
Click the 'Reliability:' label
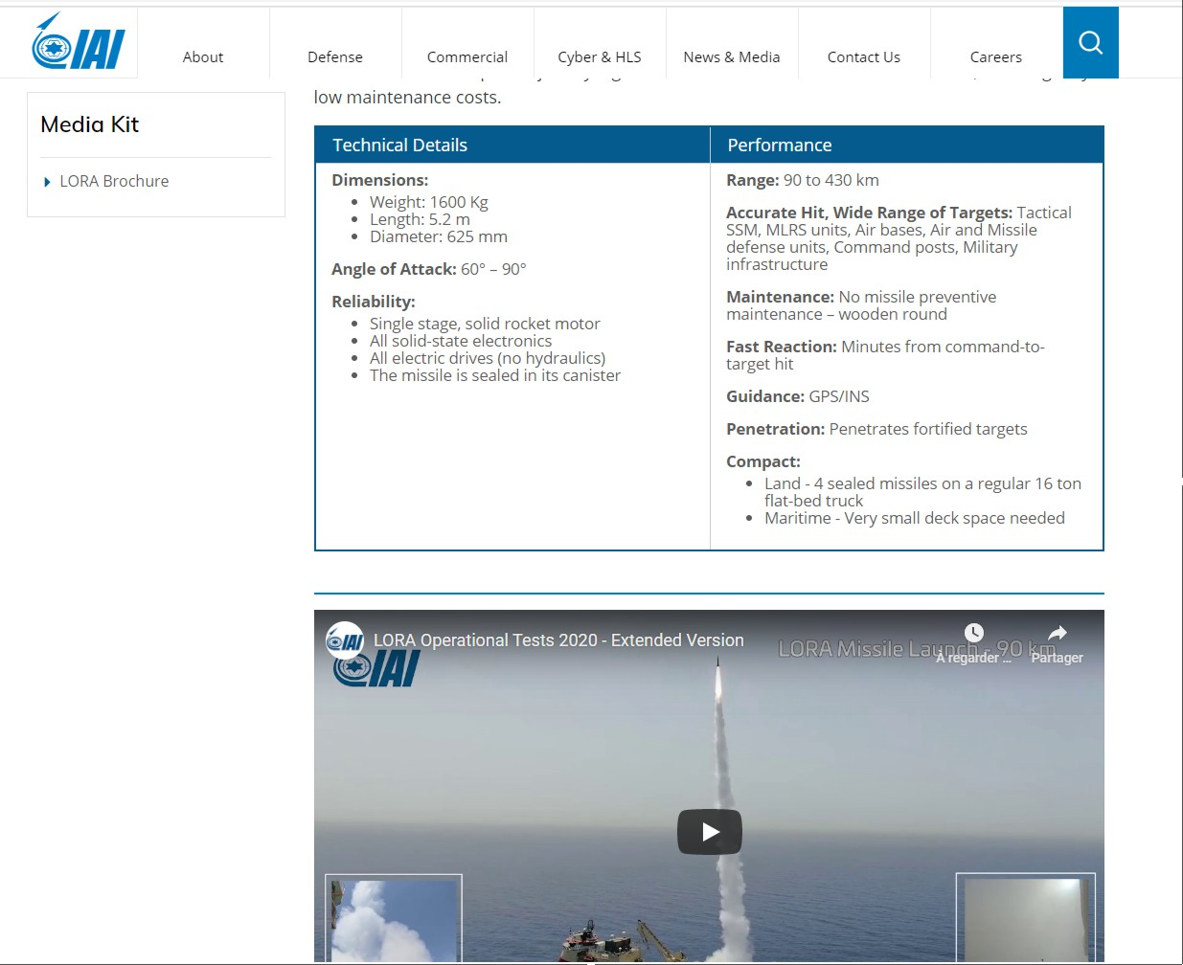[x=374, y=302]
